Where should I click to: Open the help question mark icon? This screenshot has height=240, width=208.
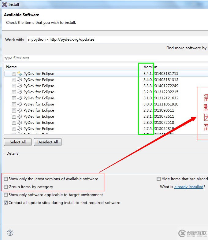(x=10, y=233)
